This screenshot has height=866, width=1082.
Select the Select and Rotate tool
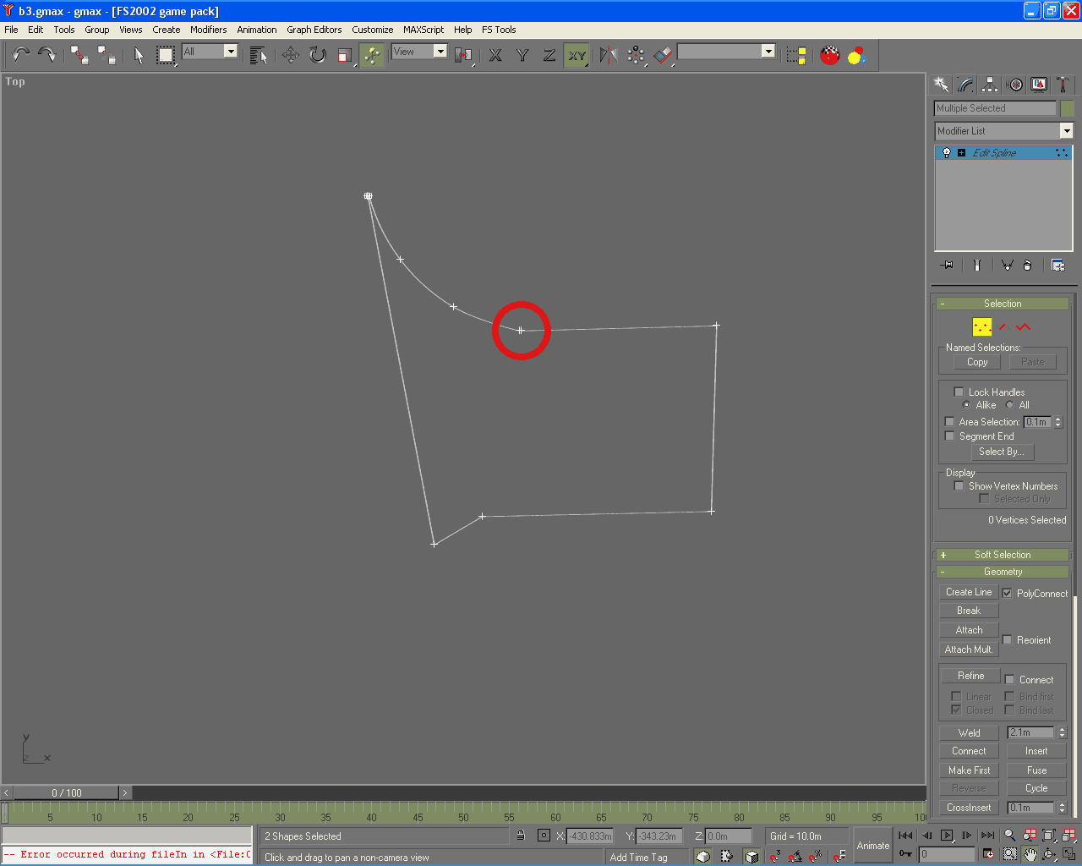317,55
